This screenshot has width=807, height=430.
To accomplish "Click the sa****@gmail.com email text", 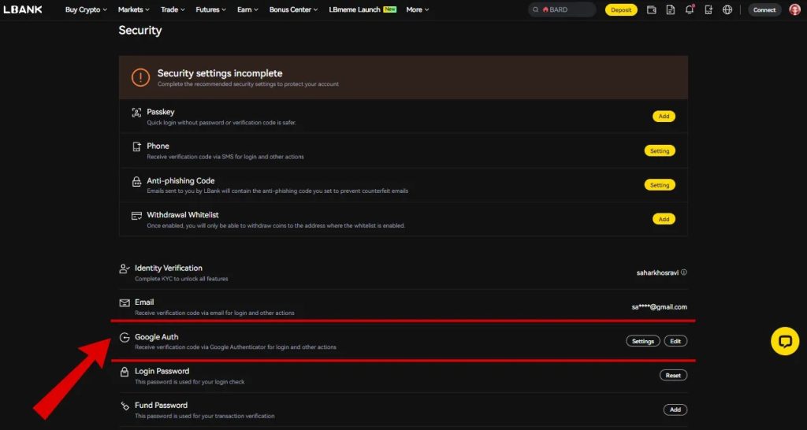I will pyautogui.click(x=660, y=307).
